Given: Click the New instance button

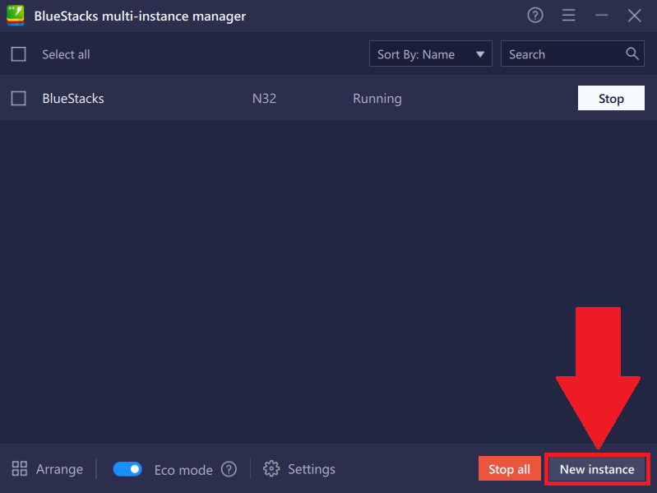Looking at the screenshot, I should pos(597,469).
